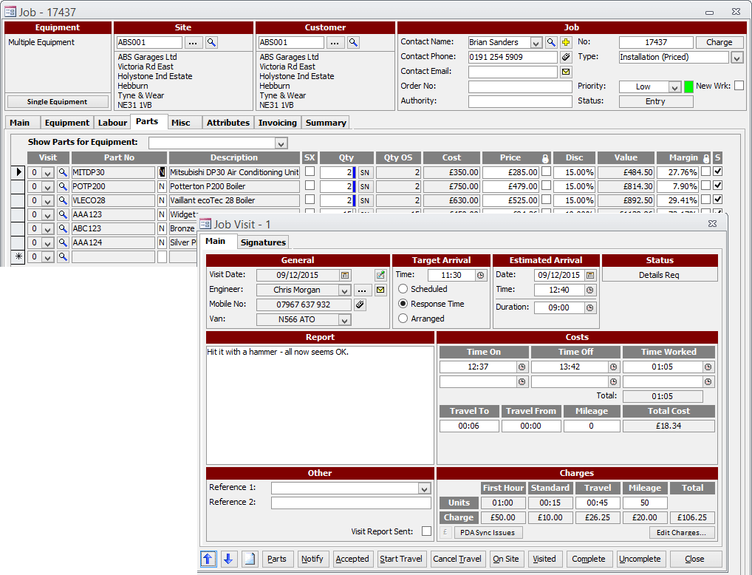Image resolution: width=752 pixels, height=575 pixels.
Task: Search for a Site using the magnifier icon
Action: (212, 42)
